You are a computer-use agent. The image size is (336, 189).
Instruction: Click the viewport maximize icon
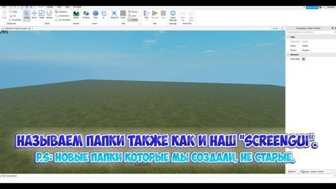282,28
